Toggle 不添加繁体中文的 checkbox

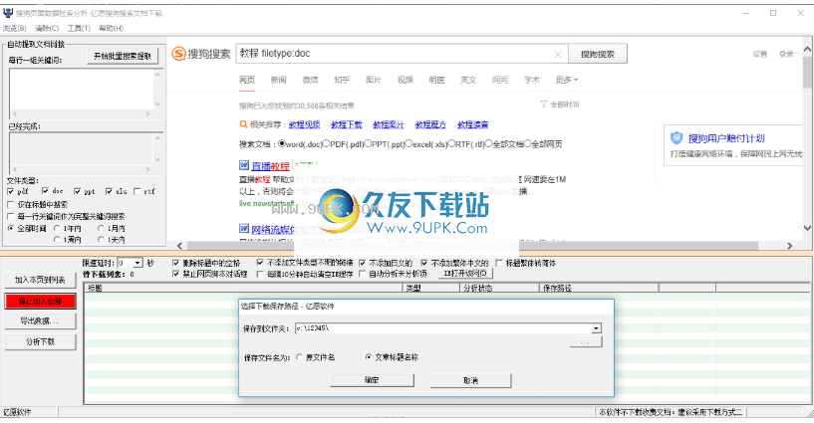pyautogui.click(x=424, y=264)
